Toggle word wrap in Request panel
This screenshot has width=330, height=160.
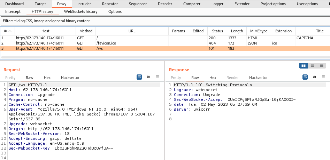139,77
